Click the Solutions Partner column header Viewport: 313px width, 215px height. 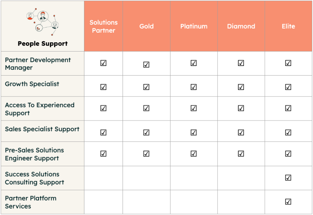[103, 26]
